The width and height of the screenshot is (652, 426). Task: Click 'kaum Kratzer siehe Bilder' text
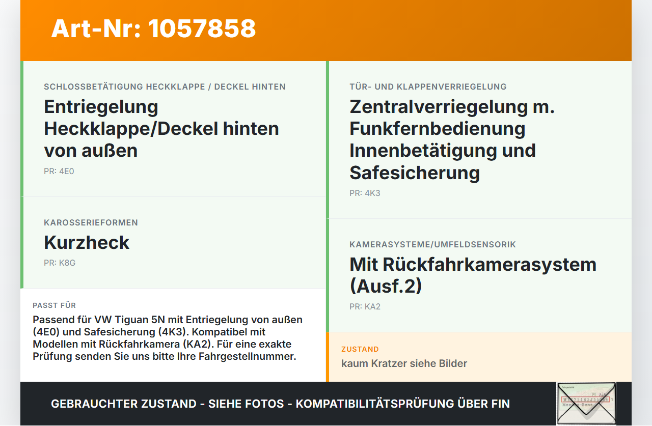tap(404, 363)
